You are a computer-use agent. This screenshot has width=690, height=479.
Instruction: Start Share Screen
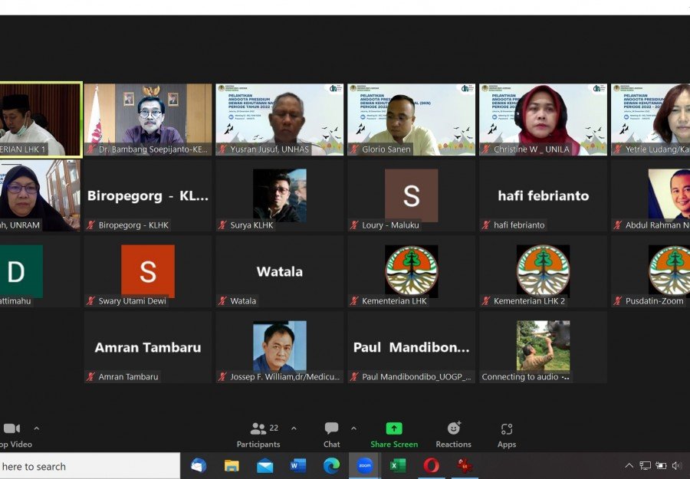pyautogui.click(x=394, y=435)
